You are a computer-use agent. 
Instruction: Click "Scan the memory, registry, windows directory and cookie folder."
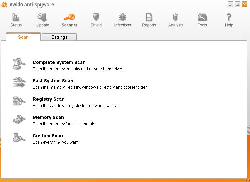90,87
